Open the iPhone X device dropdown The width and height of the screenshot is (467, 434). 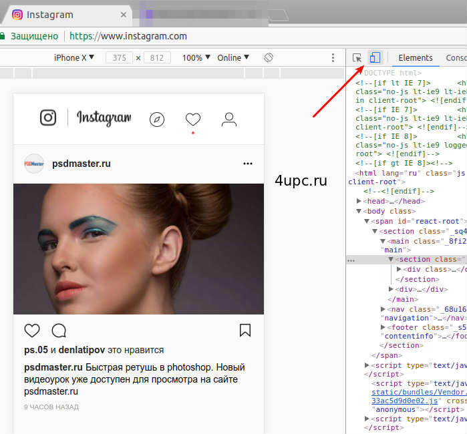click(x=74, y=57)
